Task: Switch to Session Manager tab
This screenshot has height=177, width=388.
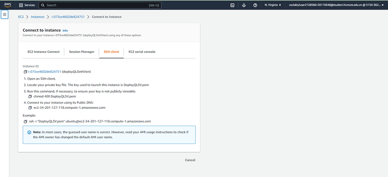Action: (82, 52)
